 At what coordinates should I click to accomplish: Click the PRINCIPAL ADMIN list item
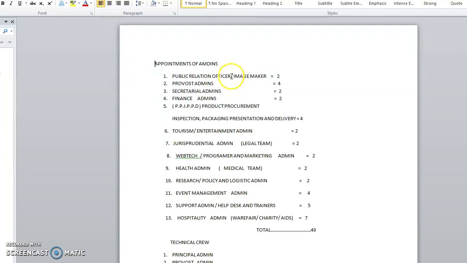point(192,255)
